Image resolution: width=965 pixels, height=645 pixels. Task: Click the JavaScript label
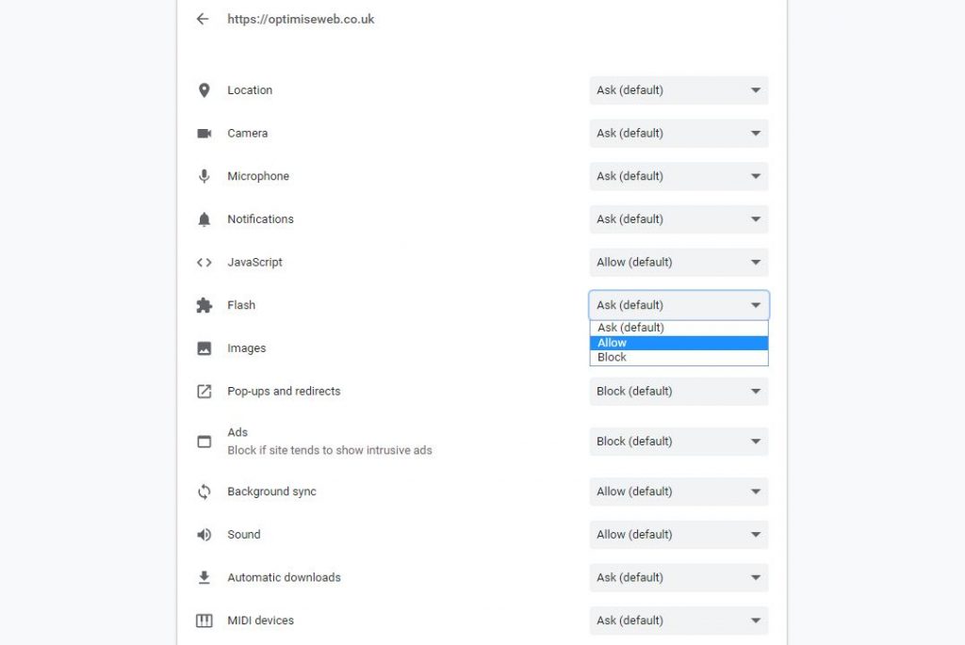(254, 263)
